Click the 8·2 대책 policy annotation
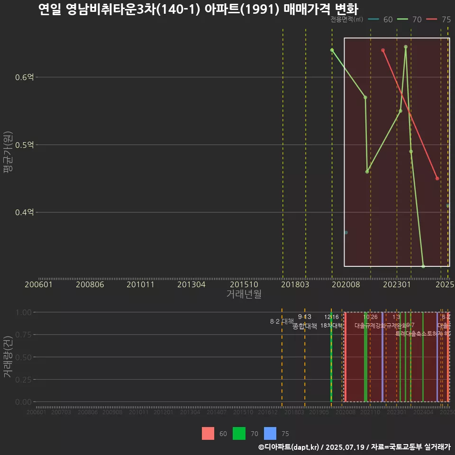Screen dimensions: 455x455 [282, 321]
